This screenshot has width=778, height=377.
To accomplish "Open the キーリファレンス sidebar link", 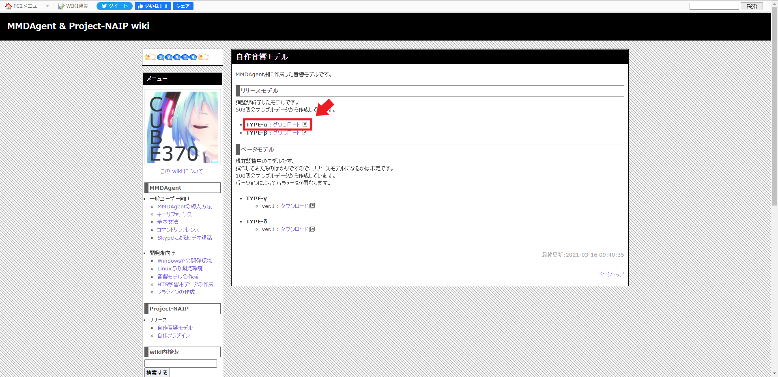I will click(x=174, y=214).
